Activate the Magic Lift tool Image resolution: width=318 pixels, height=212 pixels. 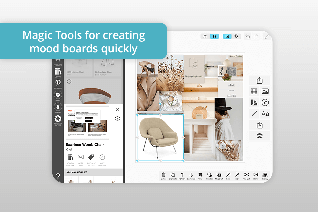(219, 176)
